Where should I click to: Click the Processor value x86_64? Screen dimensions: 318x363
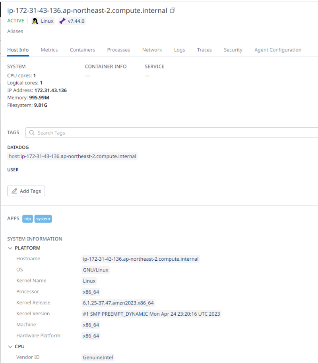coord(91,292)
